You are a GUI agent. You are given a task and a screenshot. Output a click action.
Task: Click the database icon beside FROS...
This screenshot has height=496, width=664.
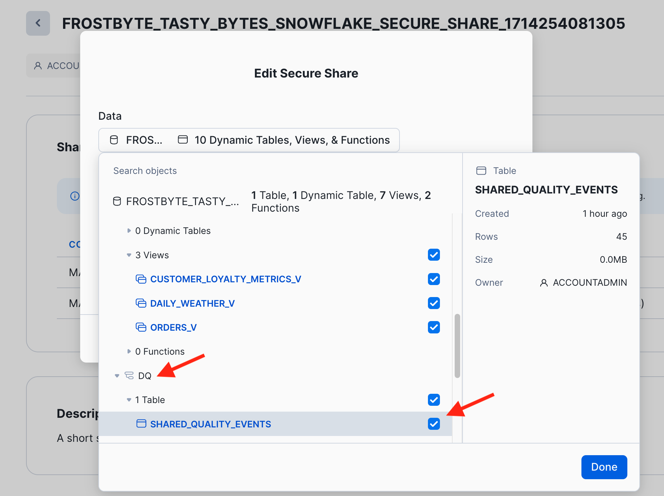pos(114,140)
